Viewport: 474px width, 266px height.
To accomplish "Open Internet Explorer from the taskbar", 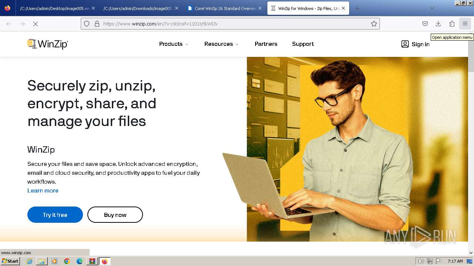I will 29,261.
